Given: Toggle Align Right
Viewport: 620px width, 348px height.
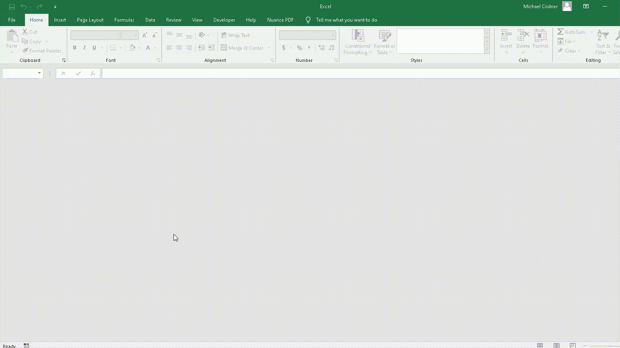Looking at the screenshot, I should (189, 48).
